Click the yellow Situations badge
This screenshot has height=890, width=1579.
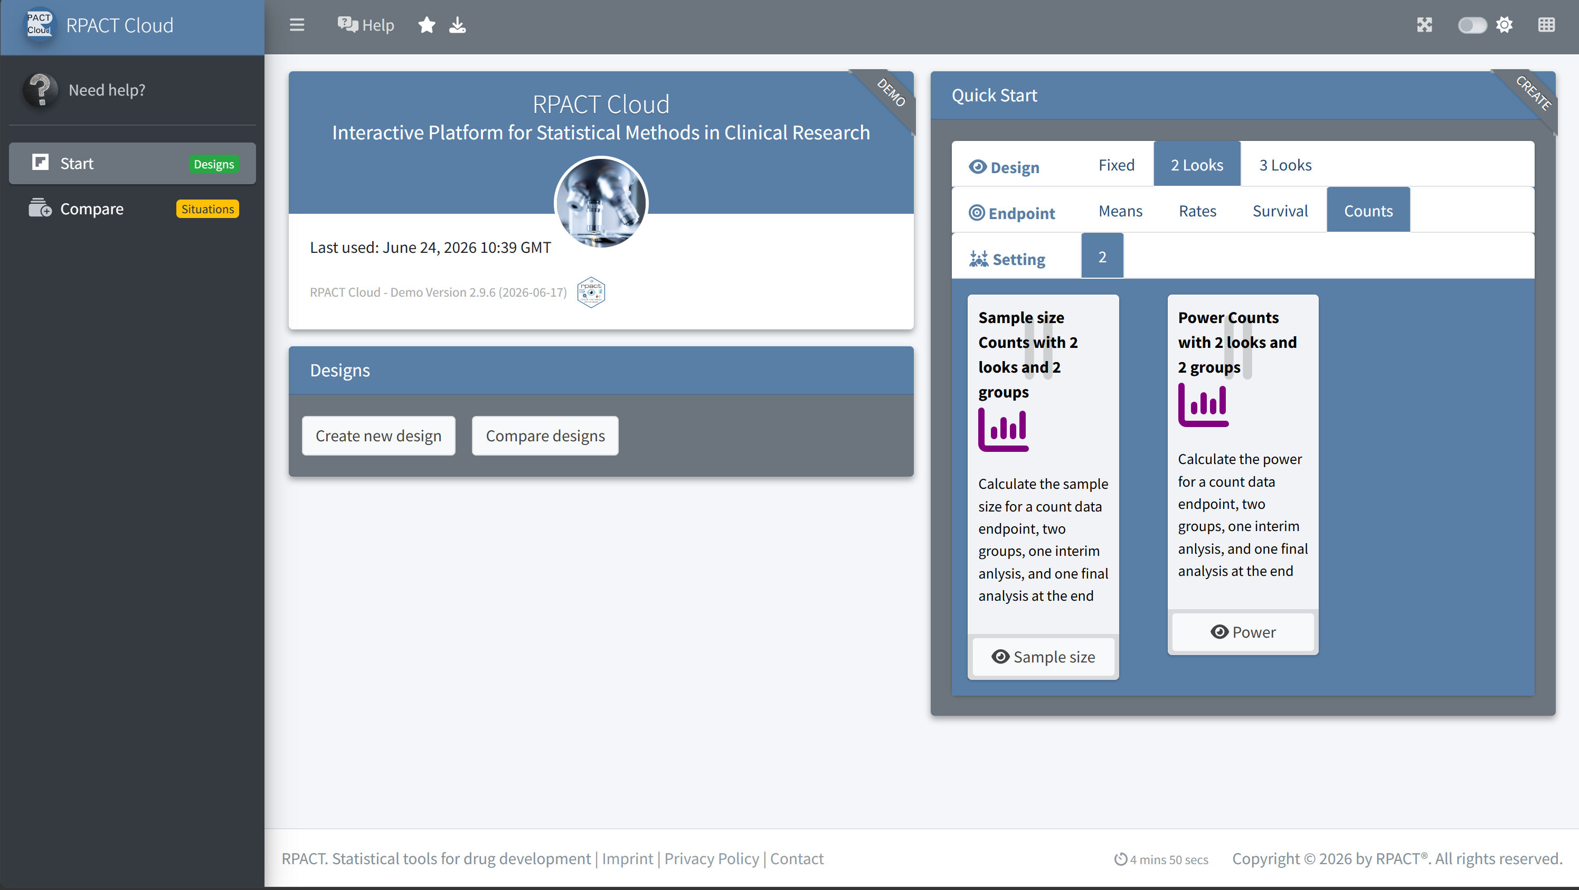[x=208, y=209]
